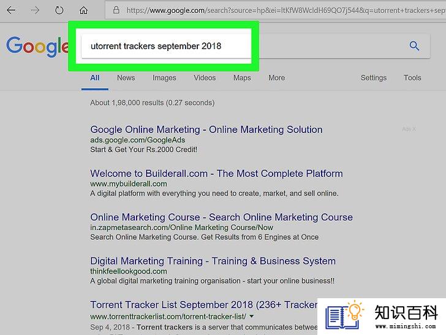Reload the page with refresh icon
Image resolution: width=446 pixels, height=335 pixels.
coord(59,10)
